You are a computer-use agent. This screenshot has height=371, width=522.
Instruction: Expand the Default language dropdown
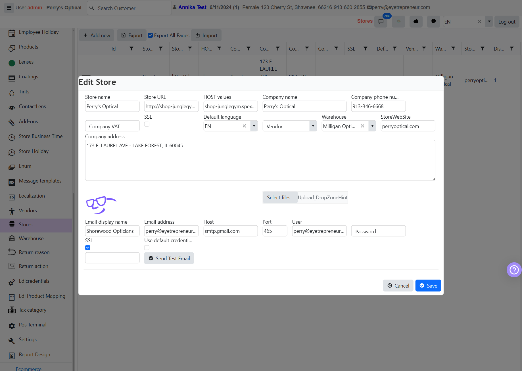click(x=254, y=126)
